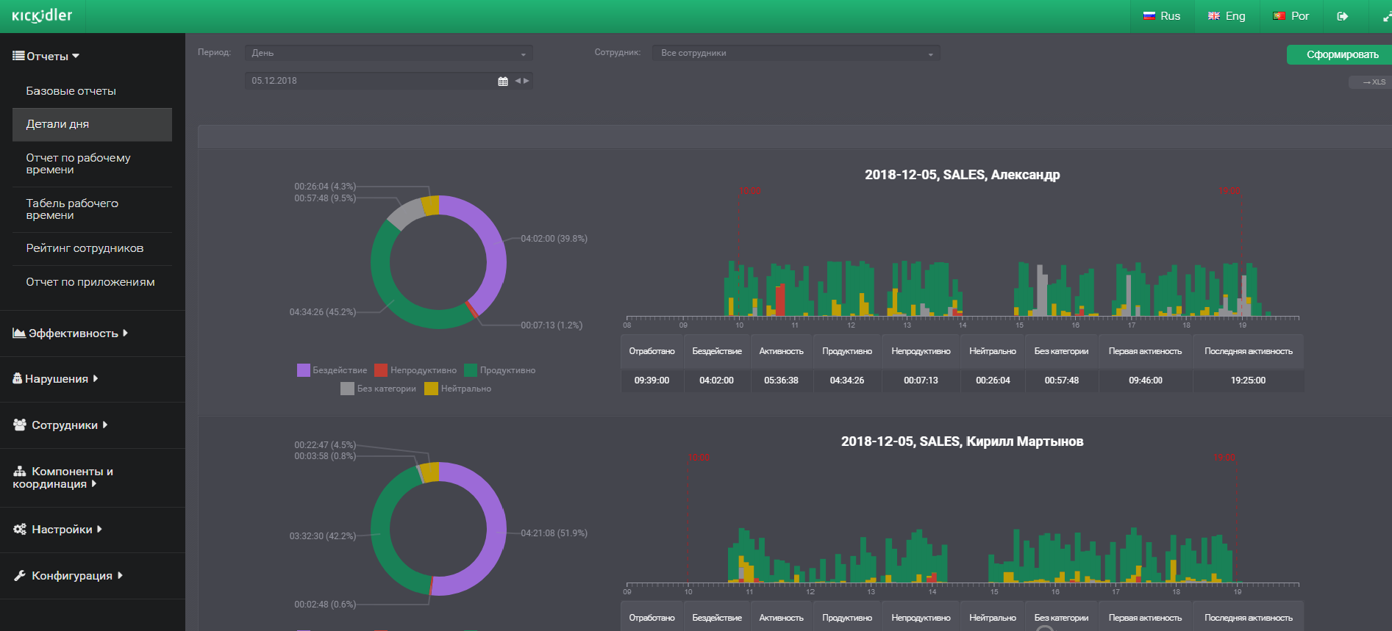Click Последняя активность value 19:25:00
1392x631 pixels.
(x=1248, y=381)
